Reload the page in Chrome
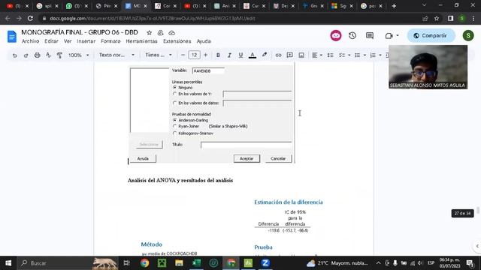Viewport: 481px width, 270px height. coord(30,18)
